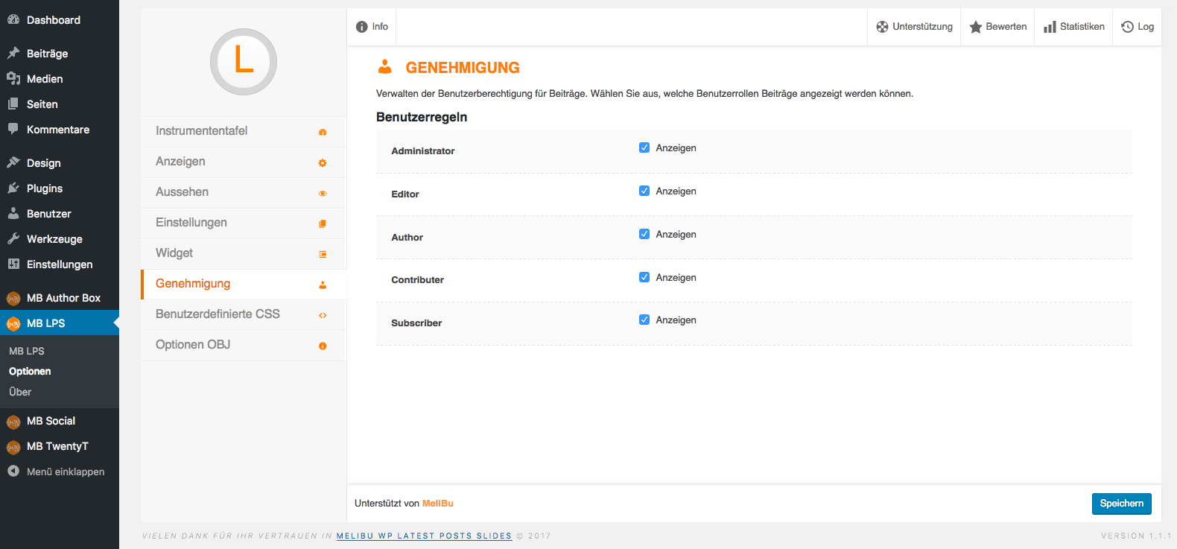1177x549 pixels.
Task: Toggle the Editor Anzeigen checkbox
Action: (644, 191)
